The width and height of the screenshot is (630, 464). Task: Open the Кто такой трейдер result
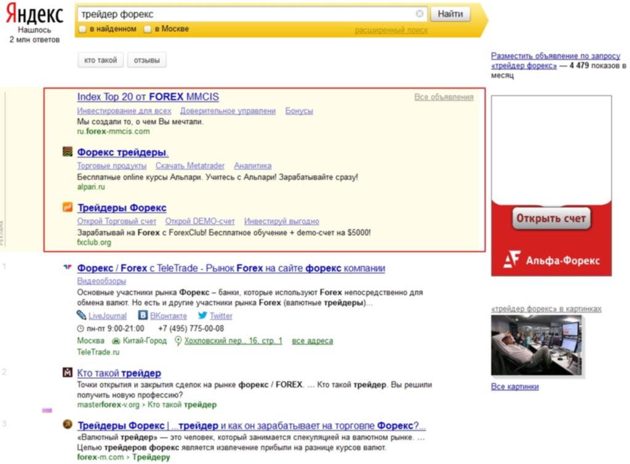(119, 373)
